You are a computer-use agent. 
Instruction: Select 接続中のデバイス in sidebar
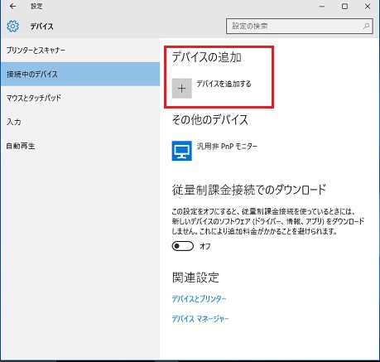(80, 74)
